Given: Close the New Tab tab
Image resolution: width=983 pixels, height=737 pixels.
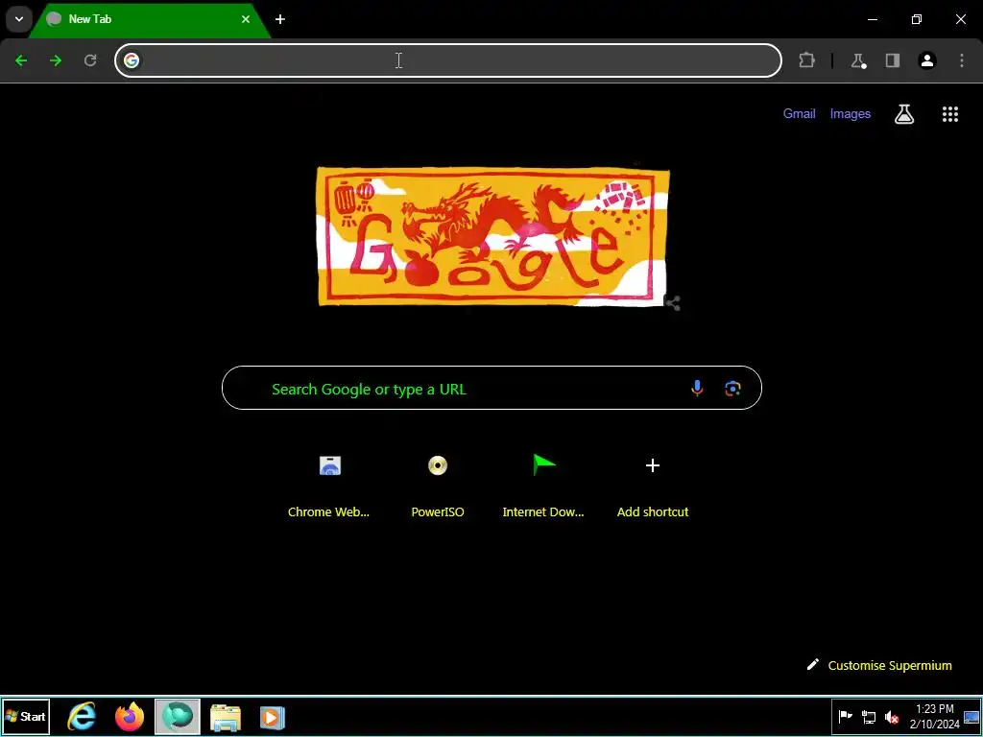Looking at the screenshot, I should click(x=246, y=19).
